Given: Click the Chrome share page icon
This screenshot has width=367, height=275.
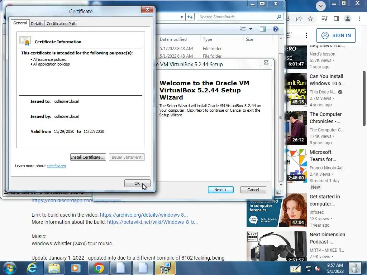Looking at the screenshot, I should [299, 19].
